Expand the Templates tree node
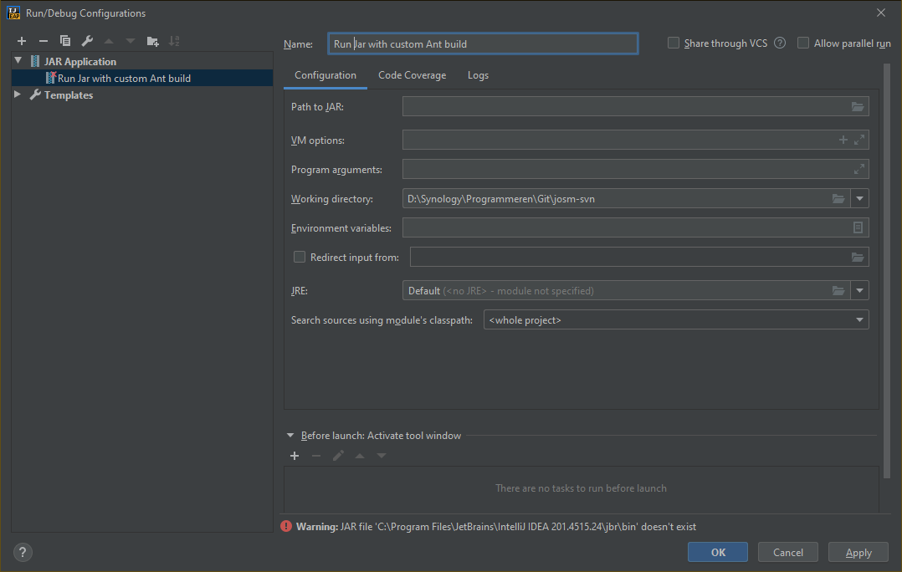 tap(18, 95)
